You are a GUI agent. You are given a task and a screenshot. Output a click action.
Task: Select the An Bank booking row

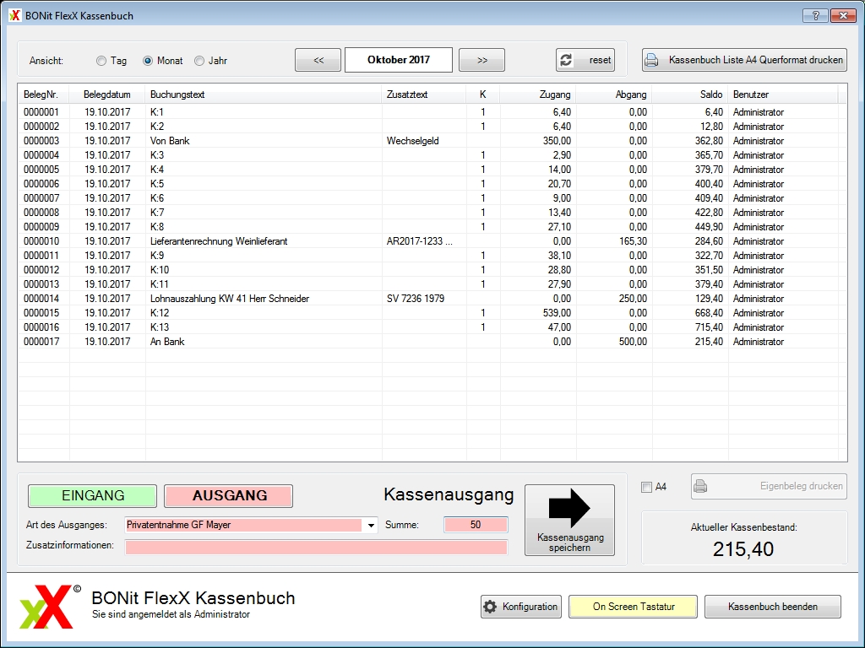click(428, 341)
